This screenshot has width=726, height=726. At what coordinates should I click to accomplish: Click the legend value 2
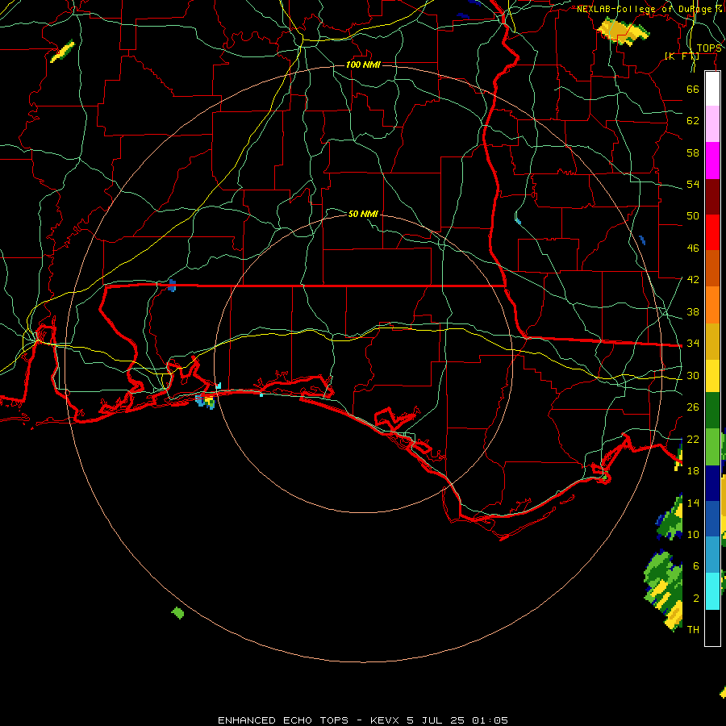(x=696, y=599)
